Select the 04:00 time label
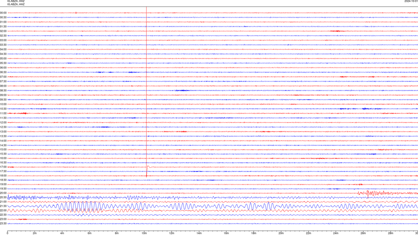This screenshot has width=418, height=235. point(3,49)
